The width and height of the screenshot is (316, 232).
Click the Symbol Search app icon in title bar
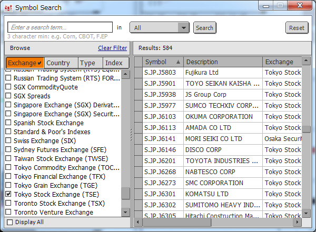coord(8,8)
